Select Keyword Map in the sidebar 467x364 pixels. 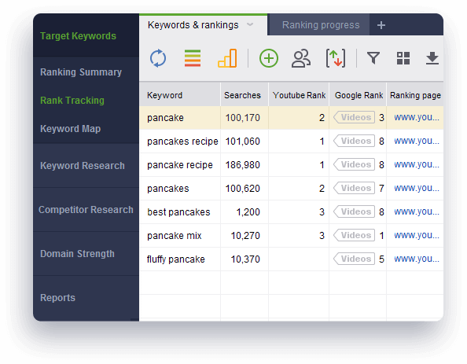pos(70,129)
